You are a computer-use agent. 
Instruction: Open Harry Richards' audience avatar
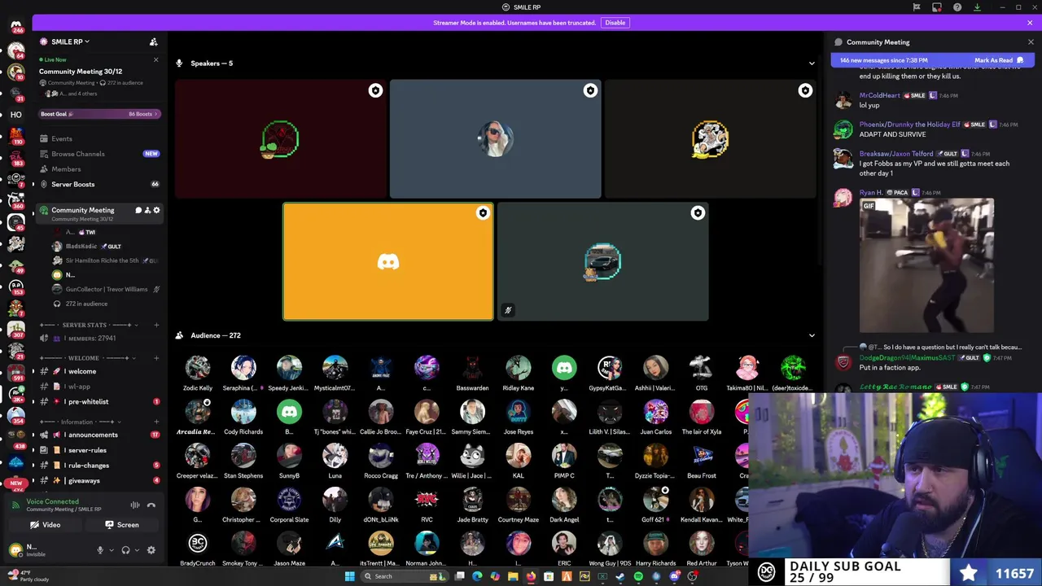click(x=655, y=544)
